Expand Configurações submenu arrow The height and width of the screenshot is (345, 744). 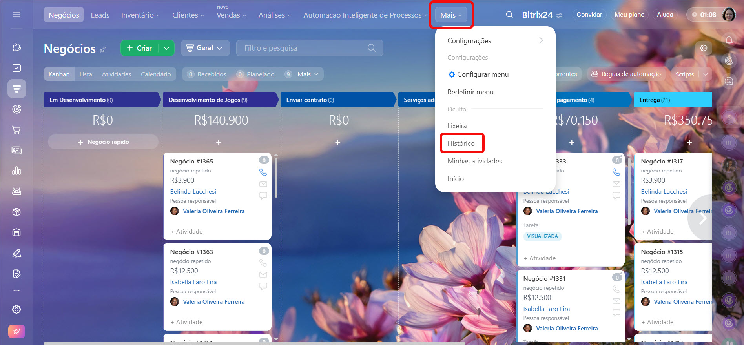coord(541,40)
